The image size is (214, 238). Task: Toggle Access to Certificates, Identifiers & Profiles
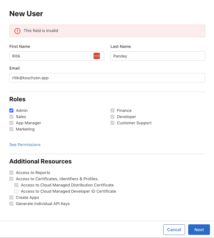(12, 179)
